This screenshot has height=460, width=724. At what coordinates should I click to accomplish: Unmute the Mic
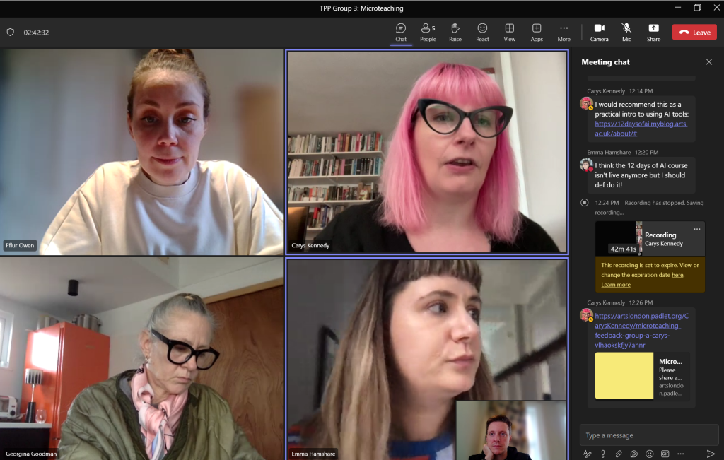pyautogui.click(x=626, y=33)
